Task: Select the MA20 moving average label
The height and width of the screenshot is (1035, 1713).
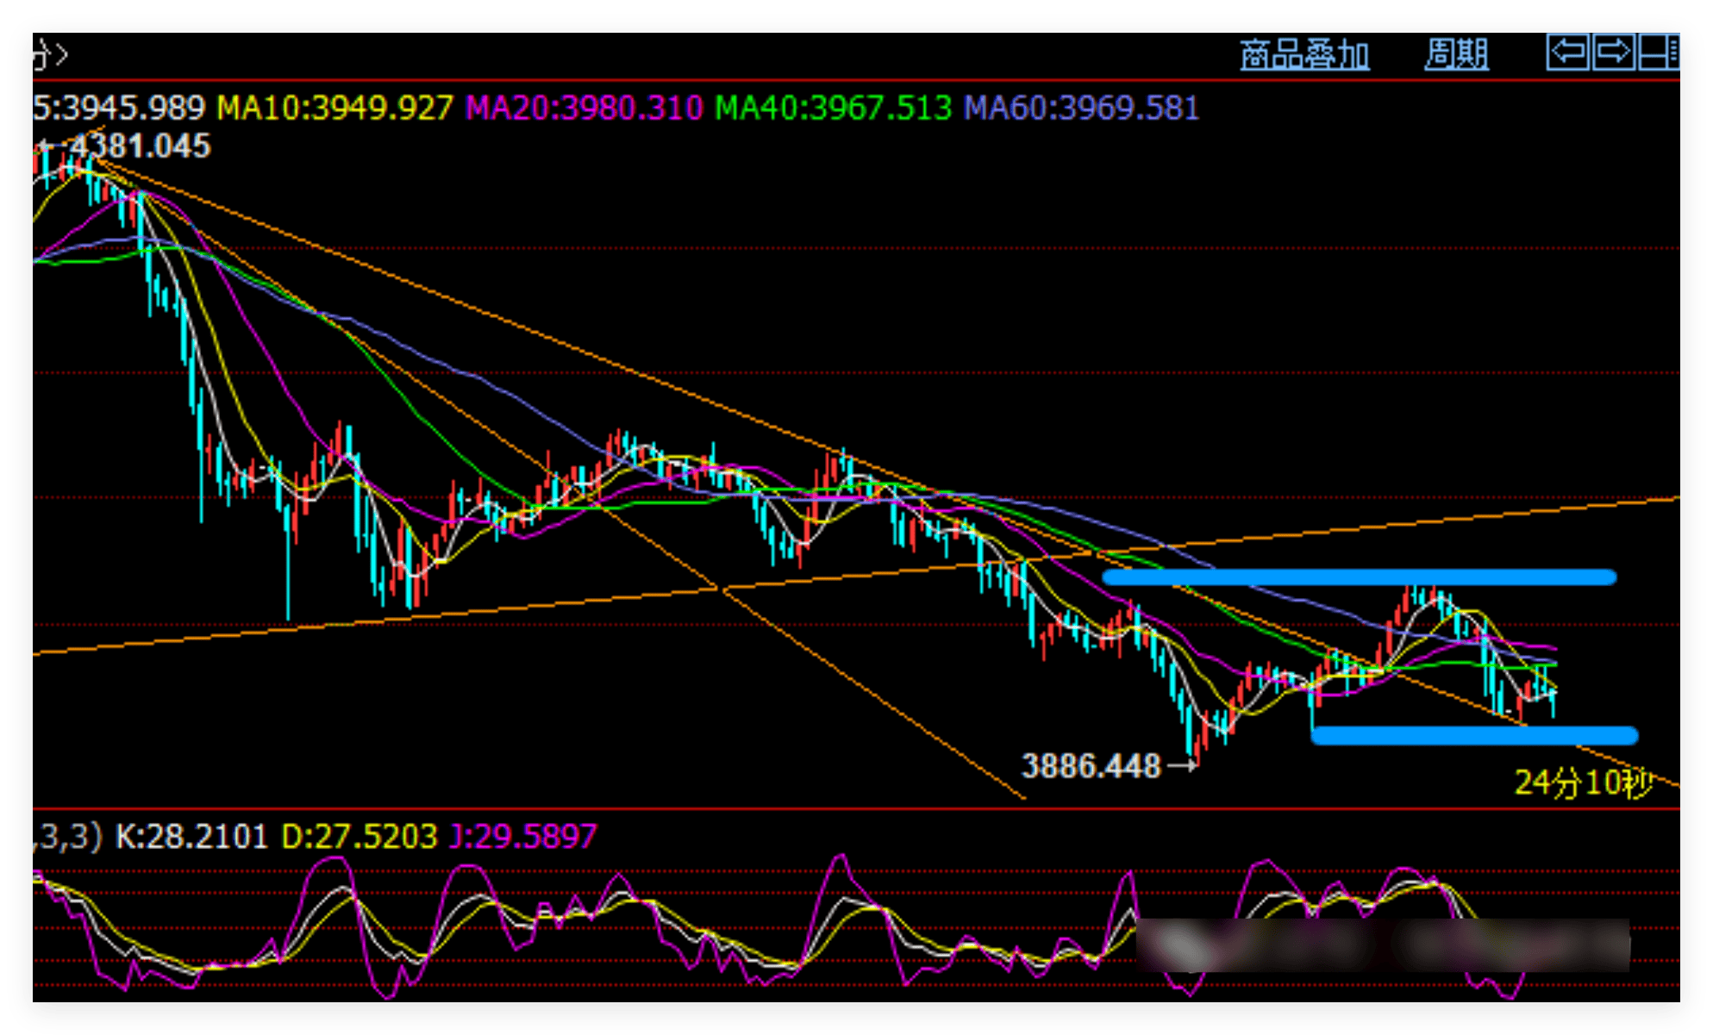Action: tap(584, 109)
